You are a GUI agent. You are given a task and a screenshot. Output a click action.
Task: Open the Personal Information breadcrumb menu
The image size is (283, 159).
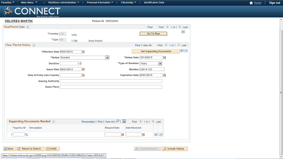point(100,3)
